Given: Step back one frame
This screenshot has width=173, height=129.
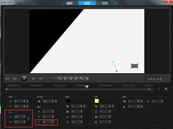Looking at the screenshot, I should coord(15,78).
